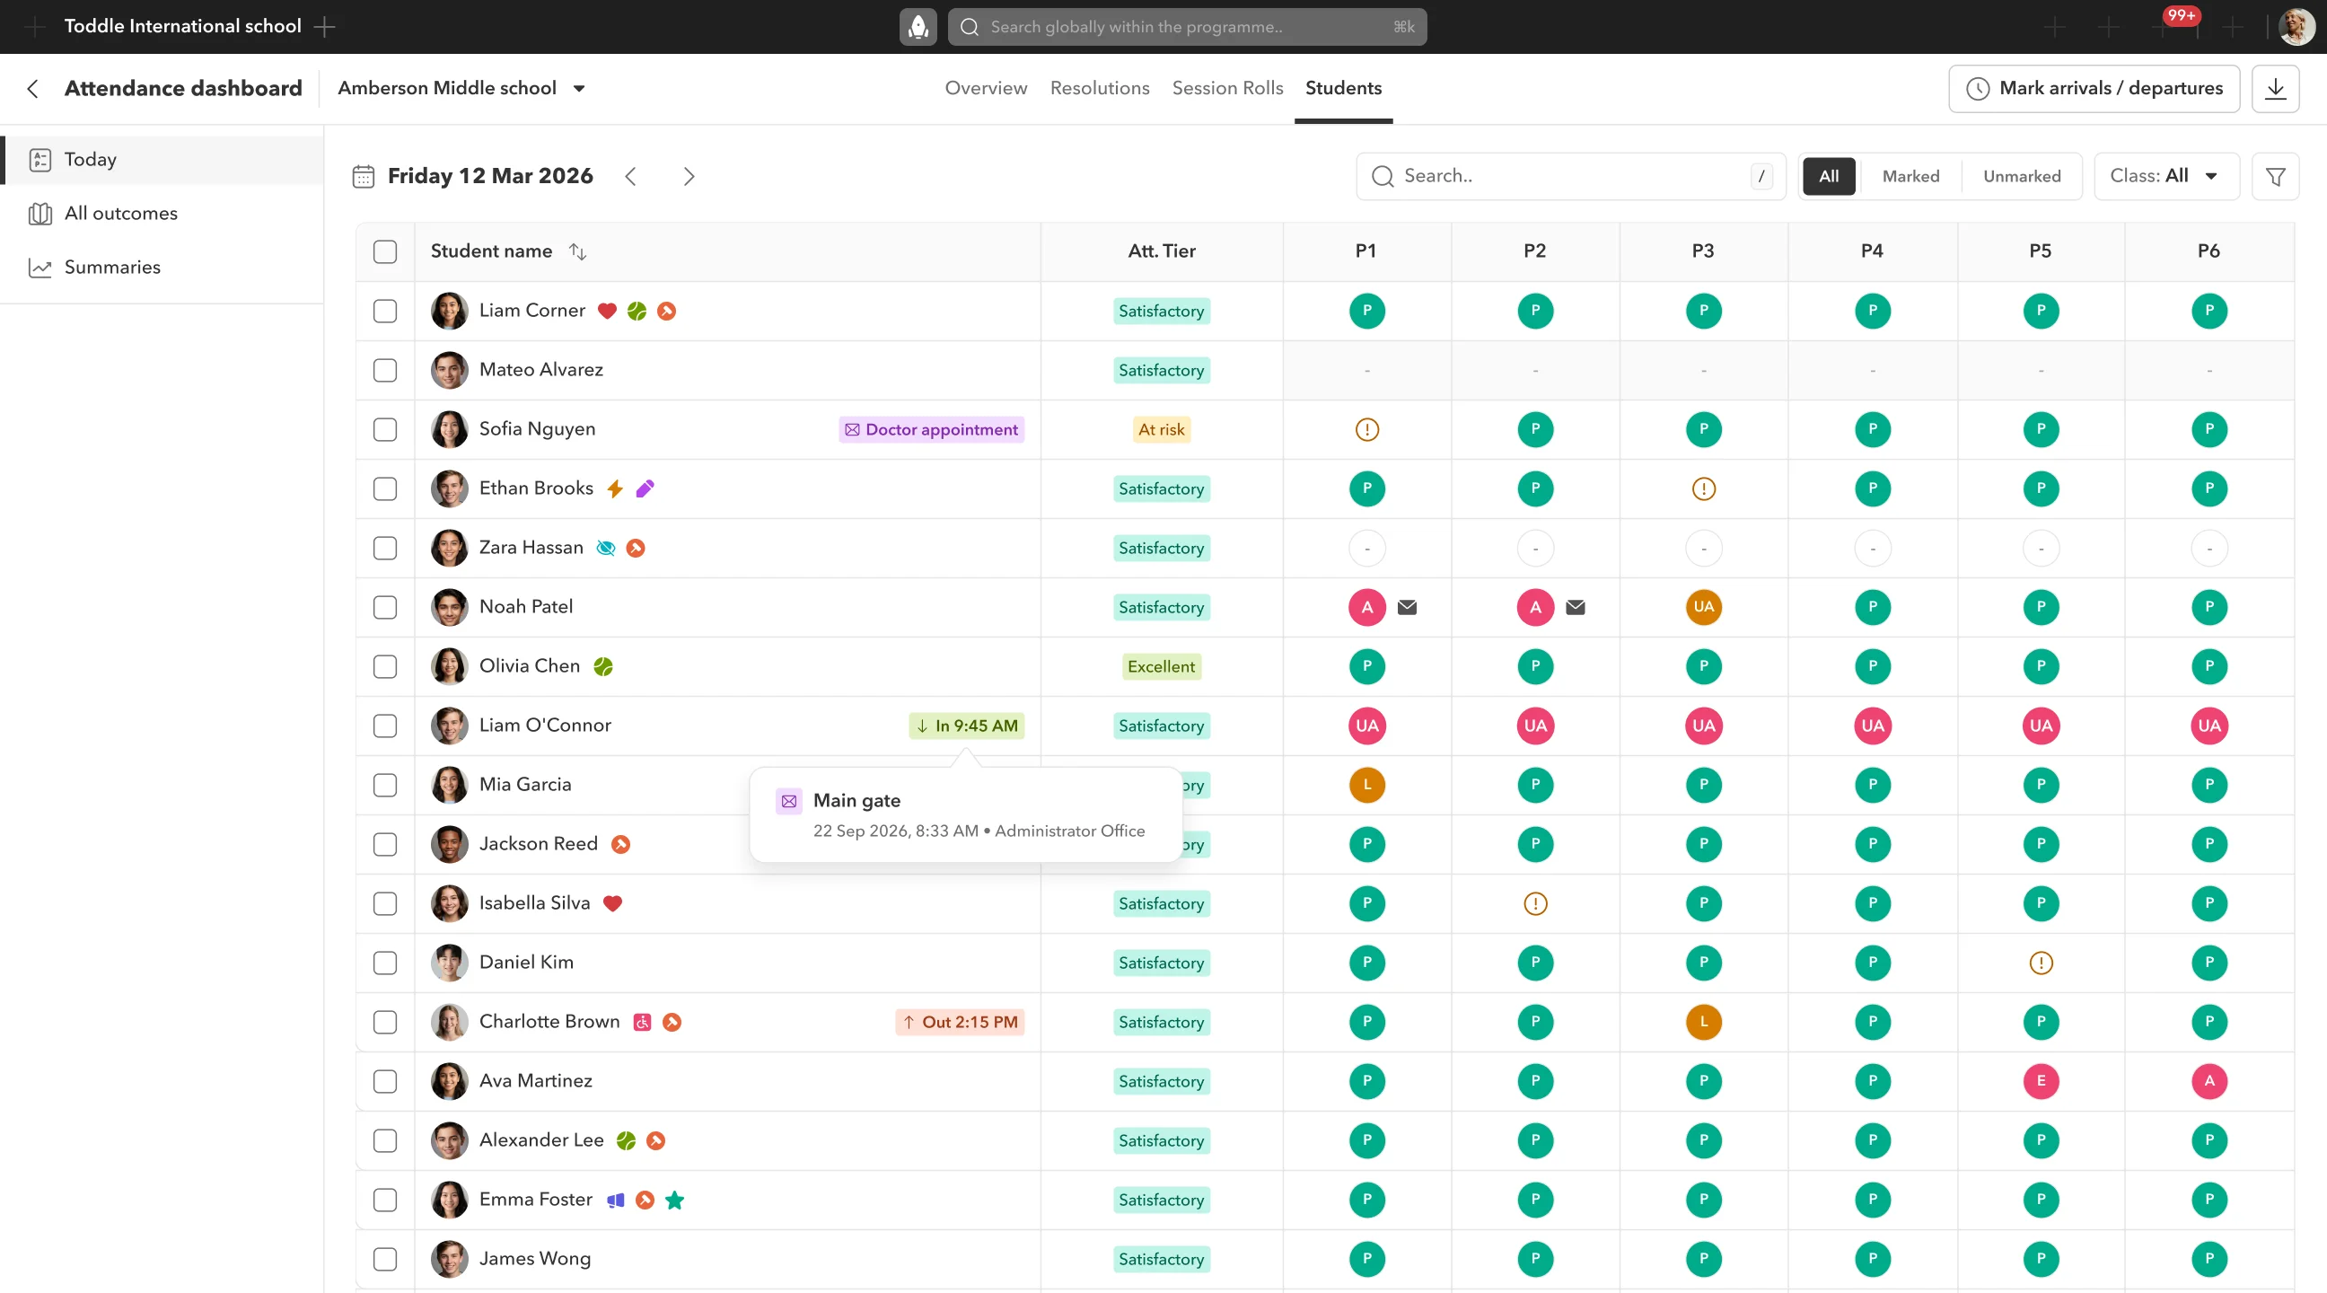Click the Out 2:15 PM tag
This screenshot has width=2327, height=1293.
point(960,1022)
